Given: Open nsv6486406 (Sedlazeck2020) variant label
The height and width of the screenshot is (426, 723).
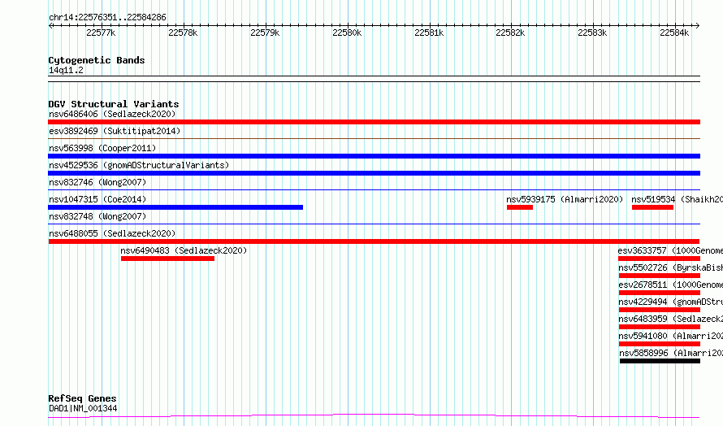Looking at the screenshot, I should (112, 114).
